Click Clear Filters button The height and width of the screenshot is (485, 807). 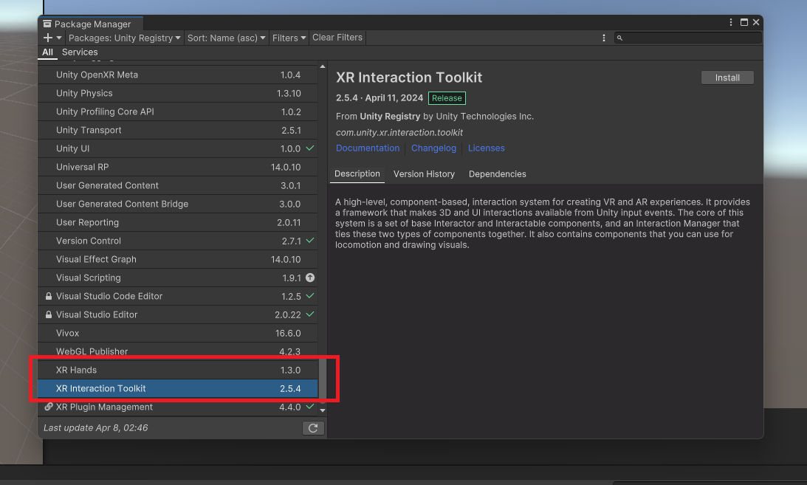tap(337, 38)
